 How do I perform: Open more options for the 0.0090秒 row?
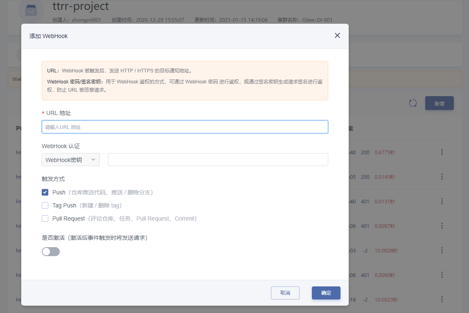(442, 275)
